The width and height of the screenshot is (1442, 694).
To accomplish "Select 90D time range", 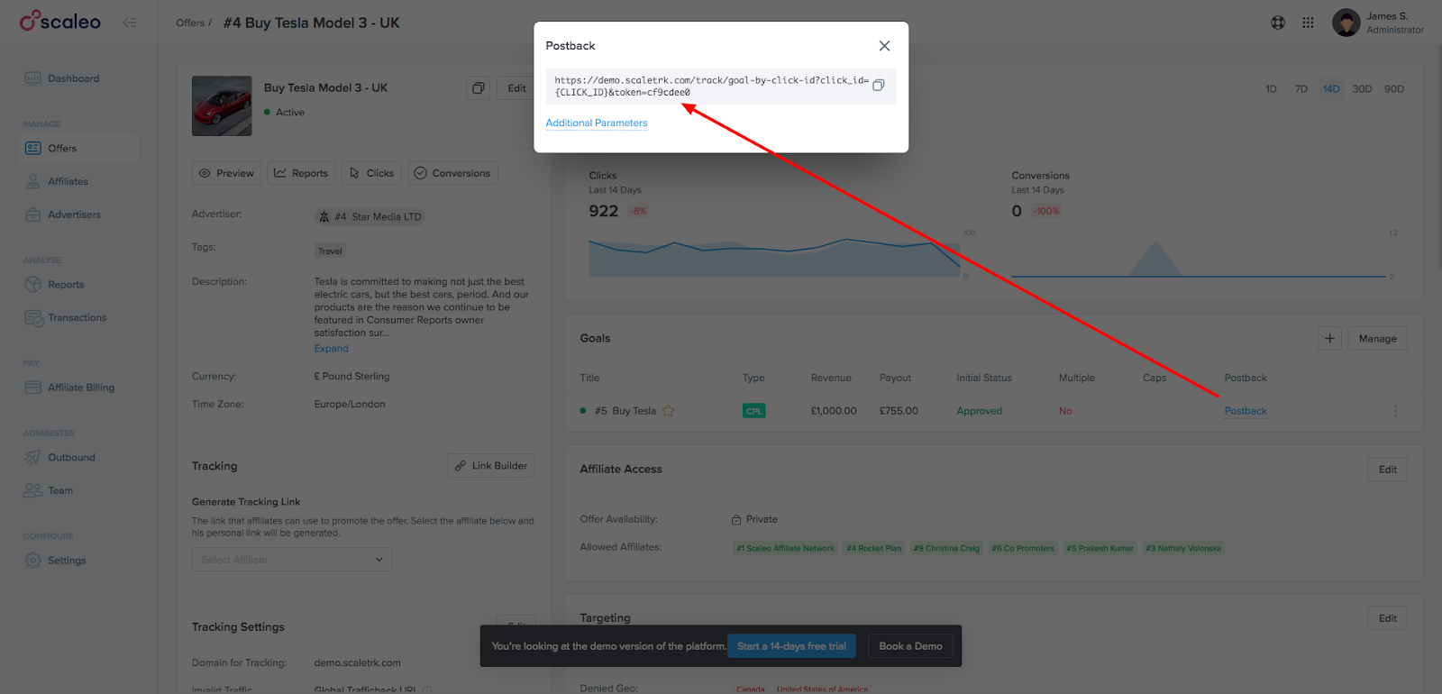I will (x=1394, y=88).
